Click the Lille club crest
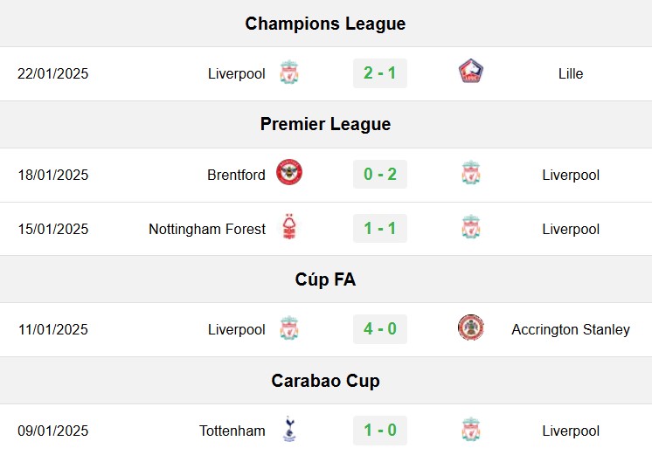 pos(471,71)
